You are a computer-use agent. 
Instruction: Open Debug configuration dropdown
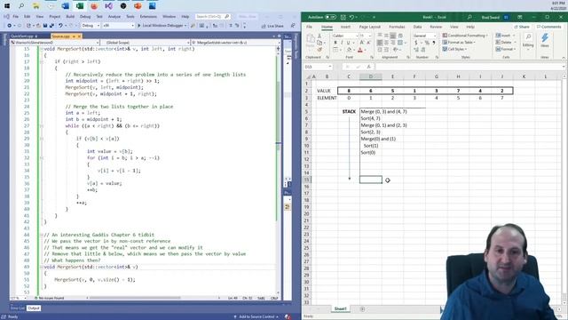tap(91, 26)
